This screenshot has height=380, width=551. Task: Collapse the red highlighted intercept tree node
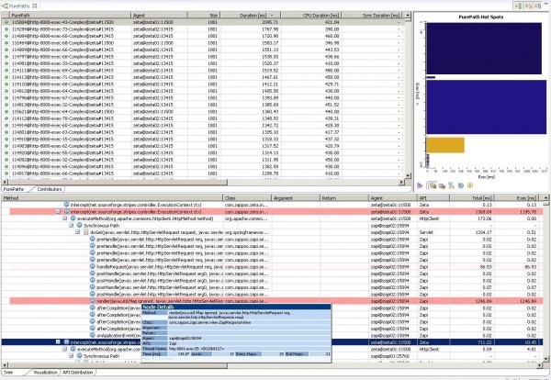tap(59, 211)
